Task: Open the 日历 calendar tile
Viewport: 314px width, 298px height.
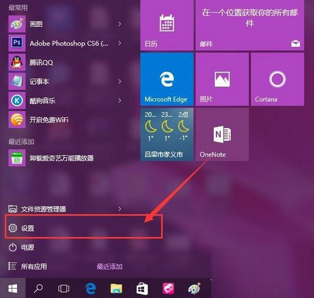Action: pos(167,25)
